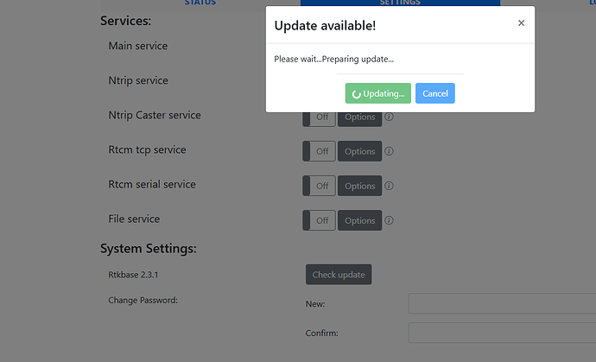
Task: Click the Check update button
Action: click(x=339, y=275)
